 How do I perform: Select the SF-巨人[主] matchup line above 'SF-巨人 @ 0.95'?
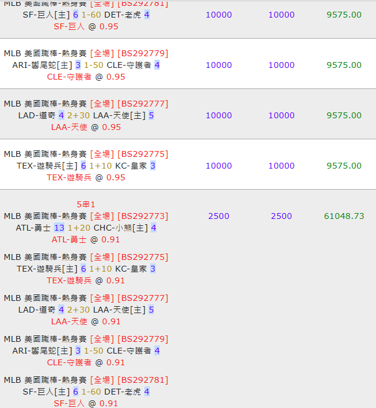(86, 15)
